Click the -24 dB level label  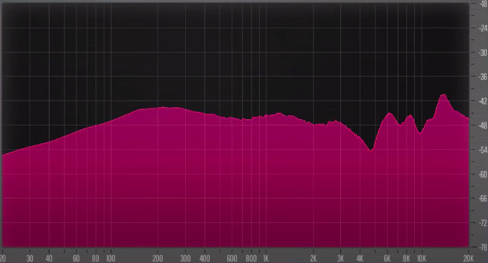pos(482,28)
